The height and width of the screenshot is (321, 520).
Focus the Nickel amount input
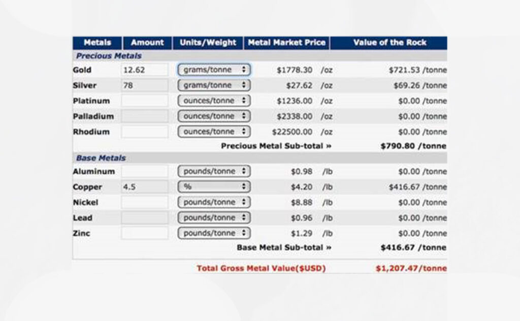pyautogui.click(x=144, y=203)
